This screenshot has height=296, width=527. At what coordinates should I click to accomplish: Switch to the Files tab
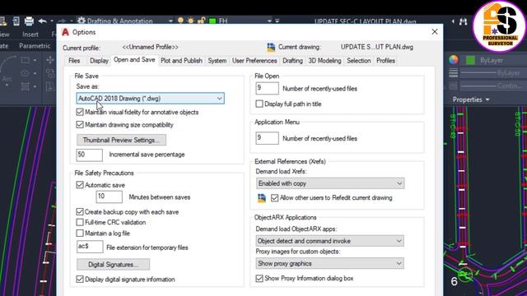[x=74, y=61]
